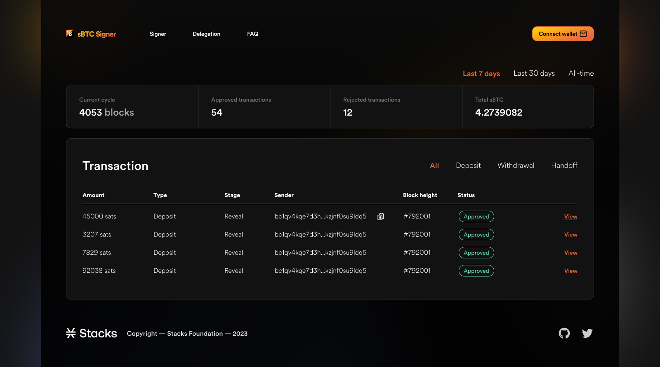
Task: View the 45000 sats transaction
Action: (x=570, y=216)
